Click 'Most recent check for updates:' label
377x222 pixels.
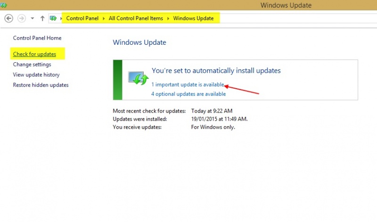click(x=149, y=111)
